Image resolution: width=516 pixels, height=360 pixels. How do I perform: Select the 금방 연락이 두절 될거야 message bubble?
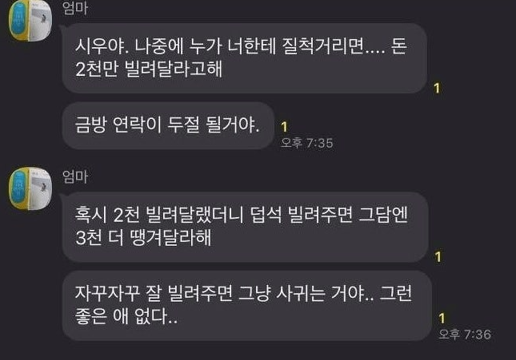point(168,125)
